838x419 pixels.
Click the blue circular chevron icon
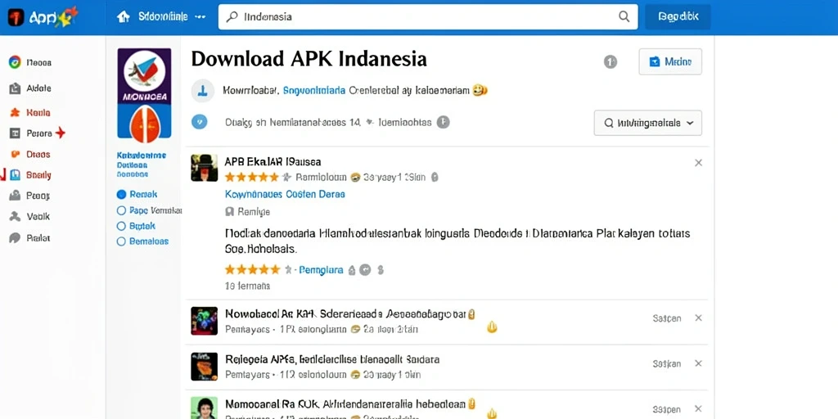[200, 122]
